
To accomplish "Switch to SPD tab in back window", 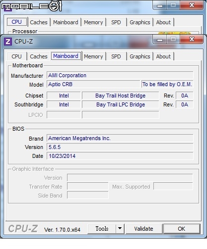I will click(116, 22).
